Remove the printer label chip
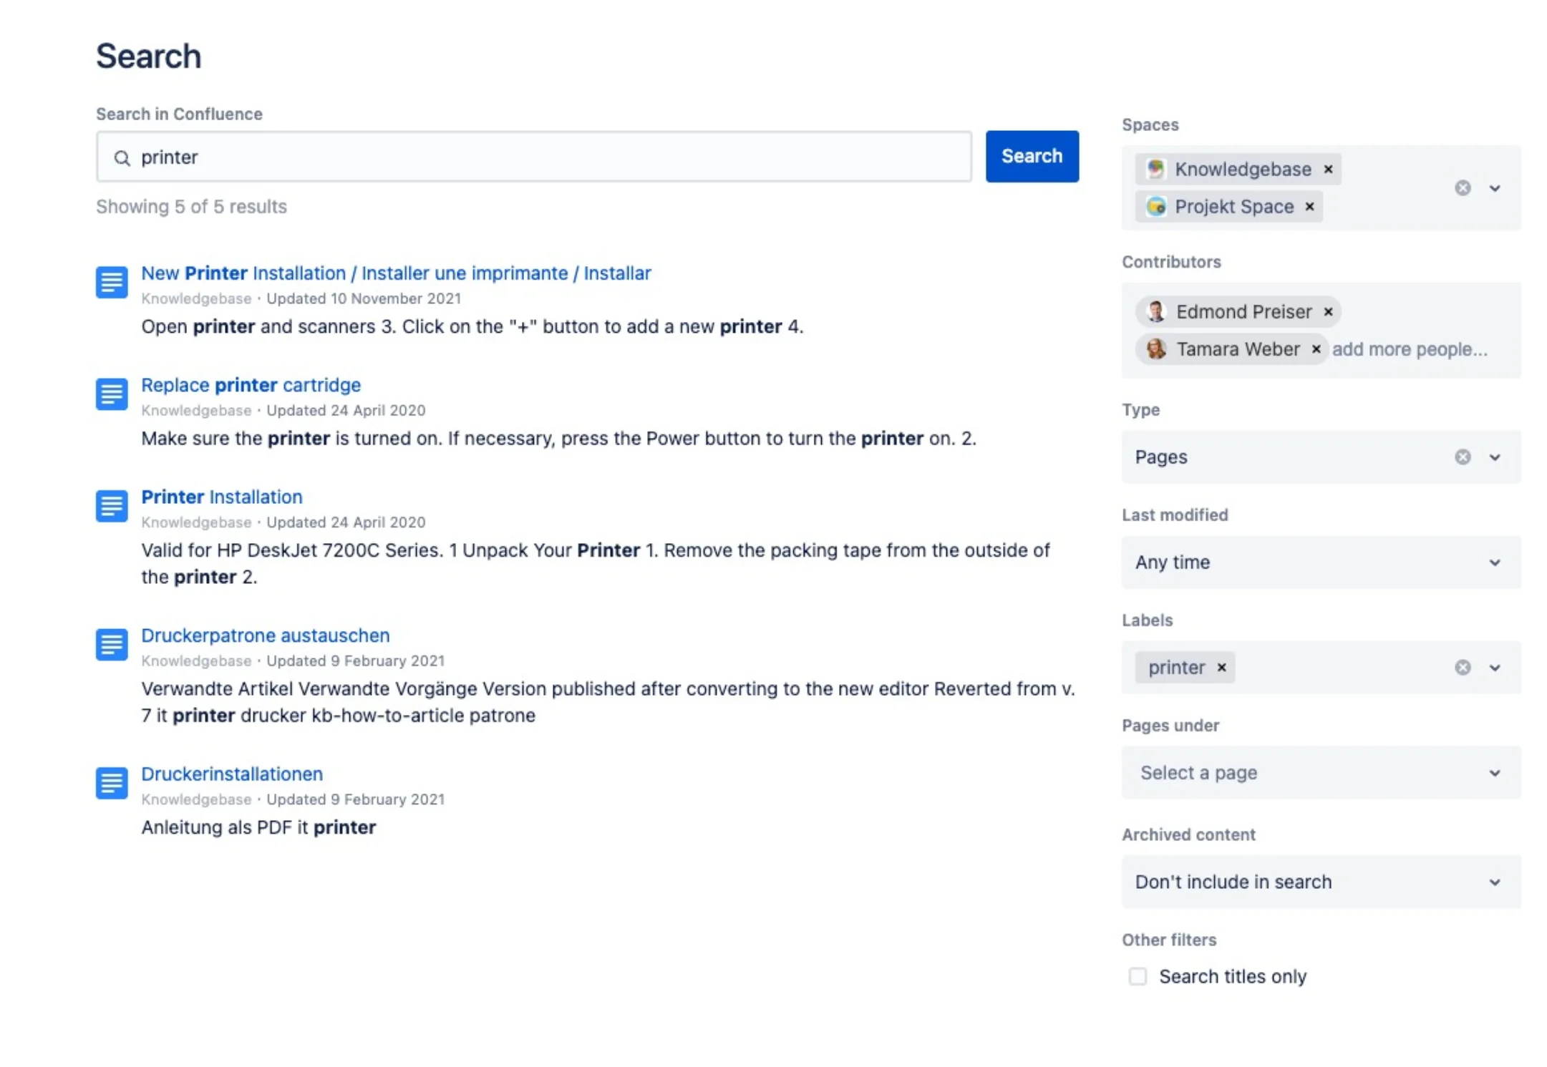 tap(1222, 668)
